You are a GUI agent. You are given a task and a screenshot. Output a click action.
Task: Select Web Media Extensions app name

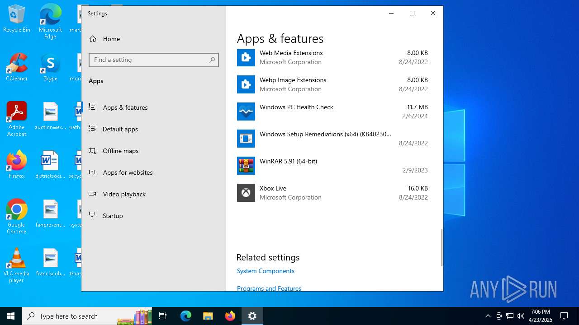[291, 53]
